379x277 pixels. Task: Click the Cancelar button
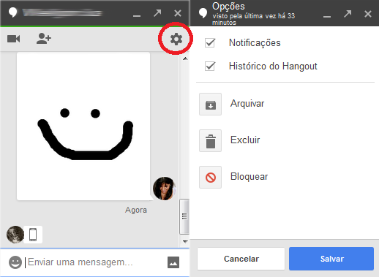click(x=241, y=259)
